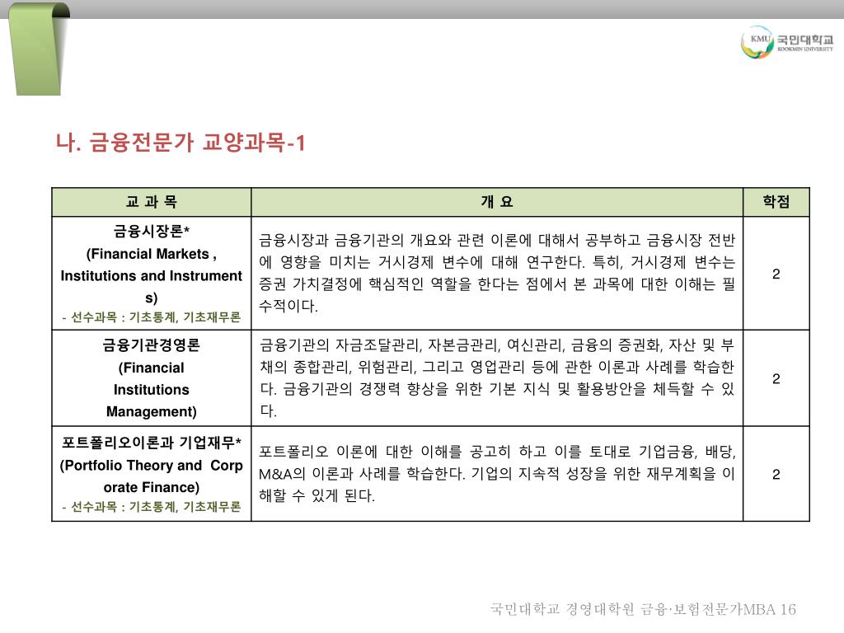The width and height of the screenshot is (844, 633).
Task: Click the 개 요 column header
Action: pyautogui.click(x=497, y=202)
